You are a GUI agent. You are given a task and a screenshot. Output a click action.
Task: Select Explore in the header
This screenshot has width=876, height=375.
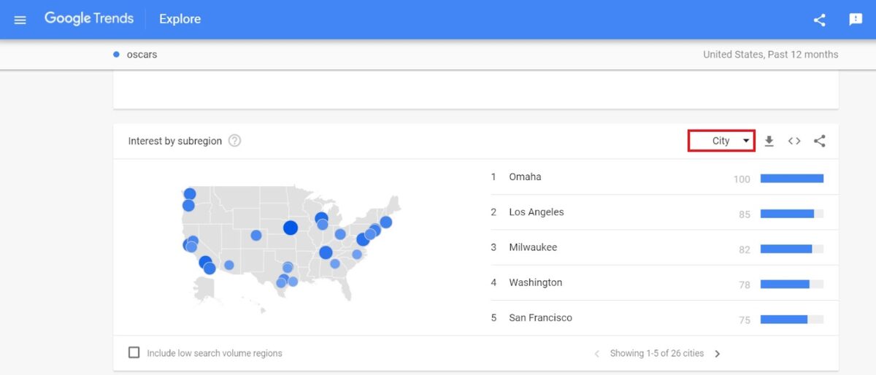180,19
